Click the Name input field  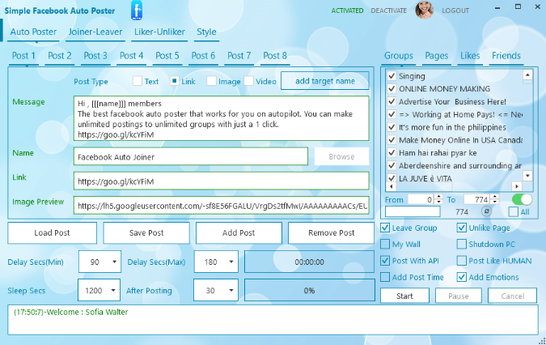[191, 156]
